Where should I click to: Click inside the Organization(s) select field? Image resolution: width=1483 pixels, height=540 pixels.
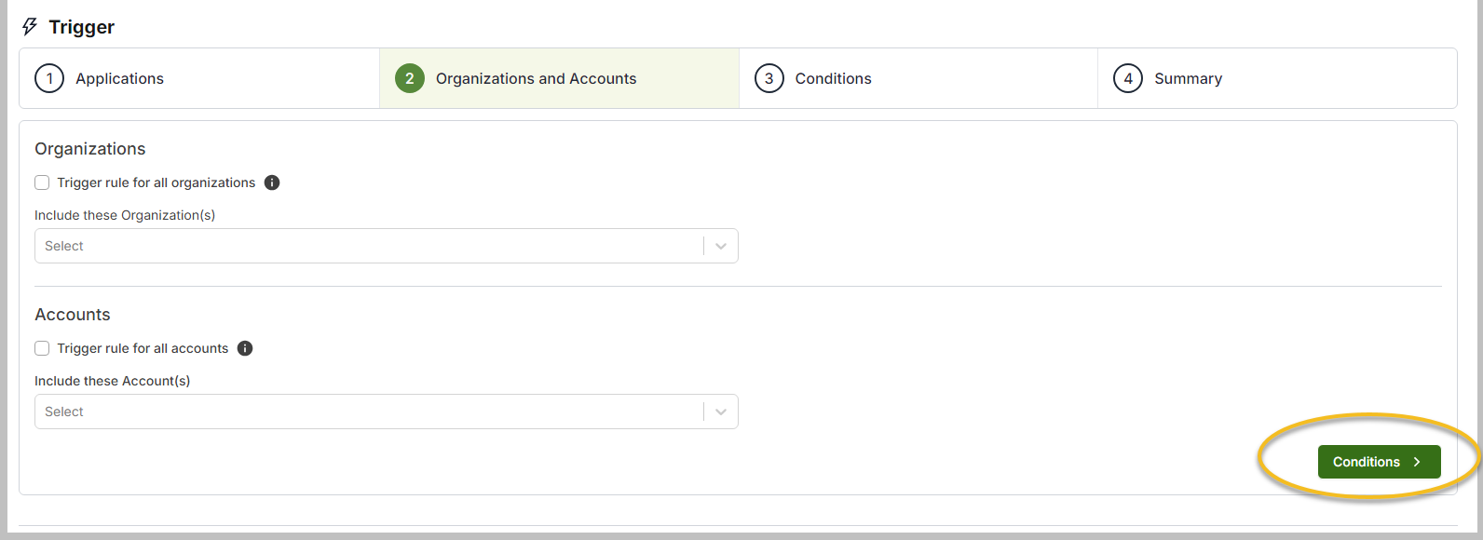(368, 246)
